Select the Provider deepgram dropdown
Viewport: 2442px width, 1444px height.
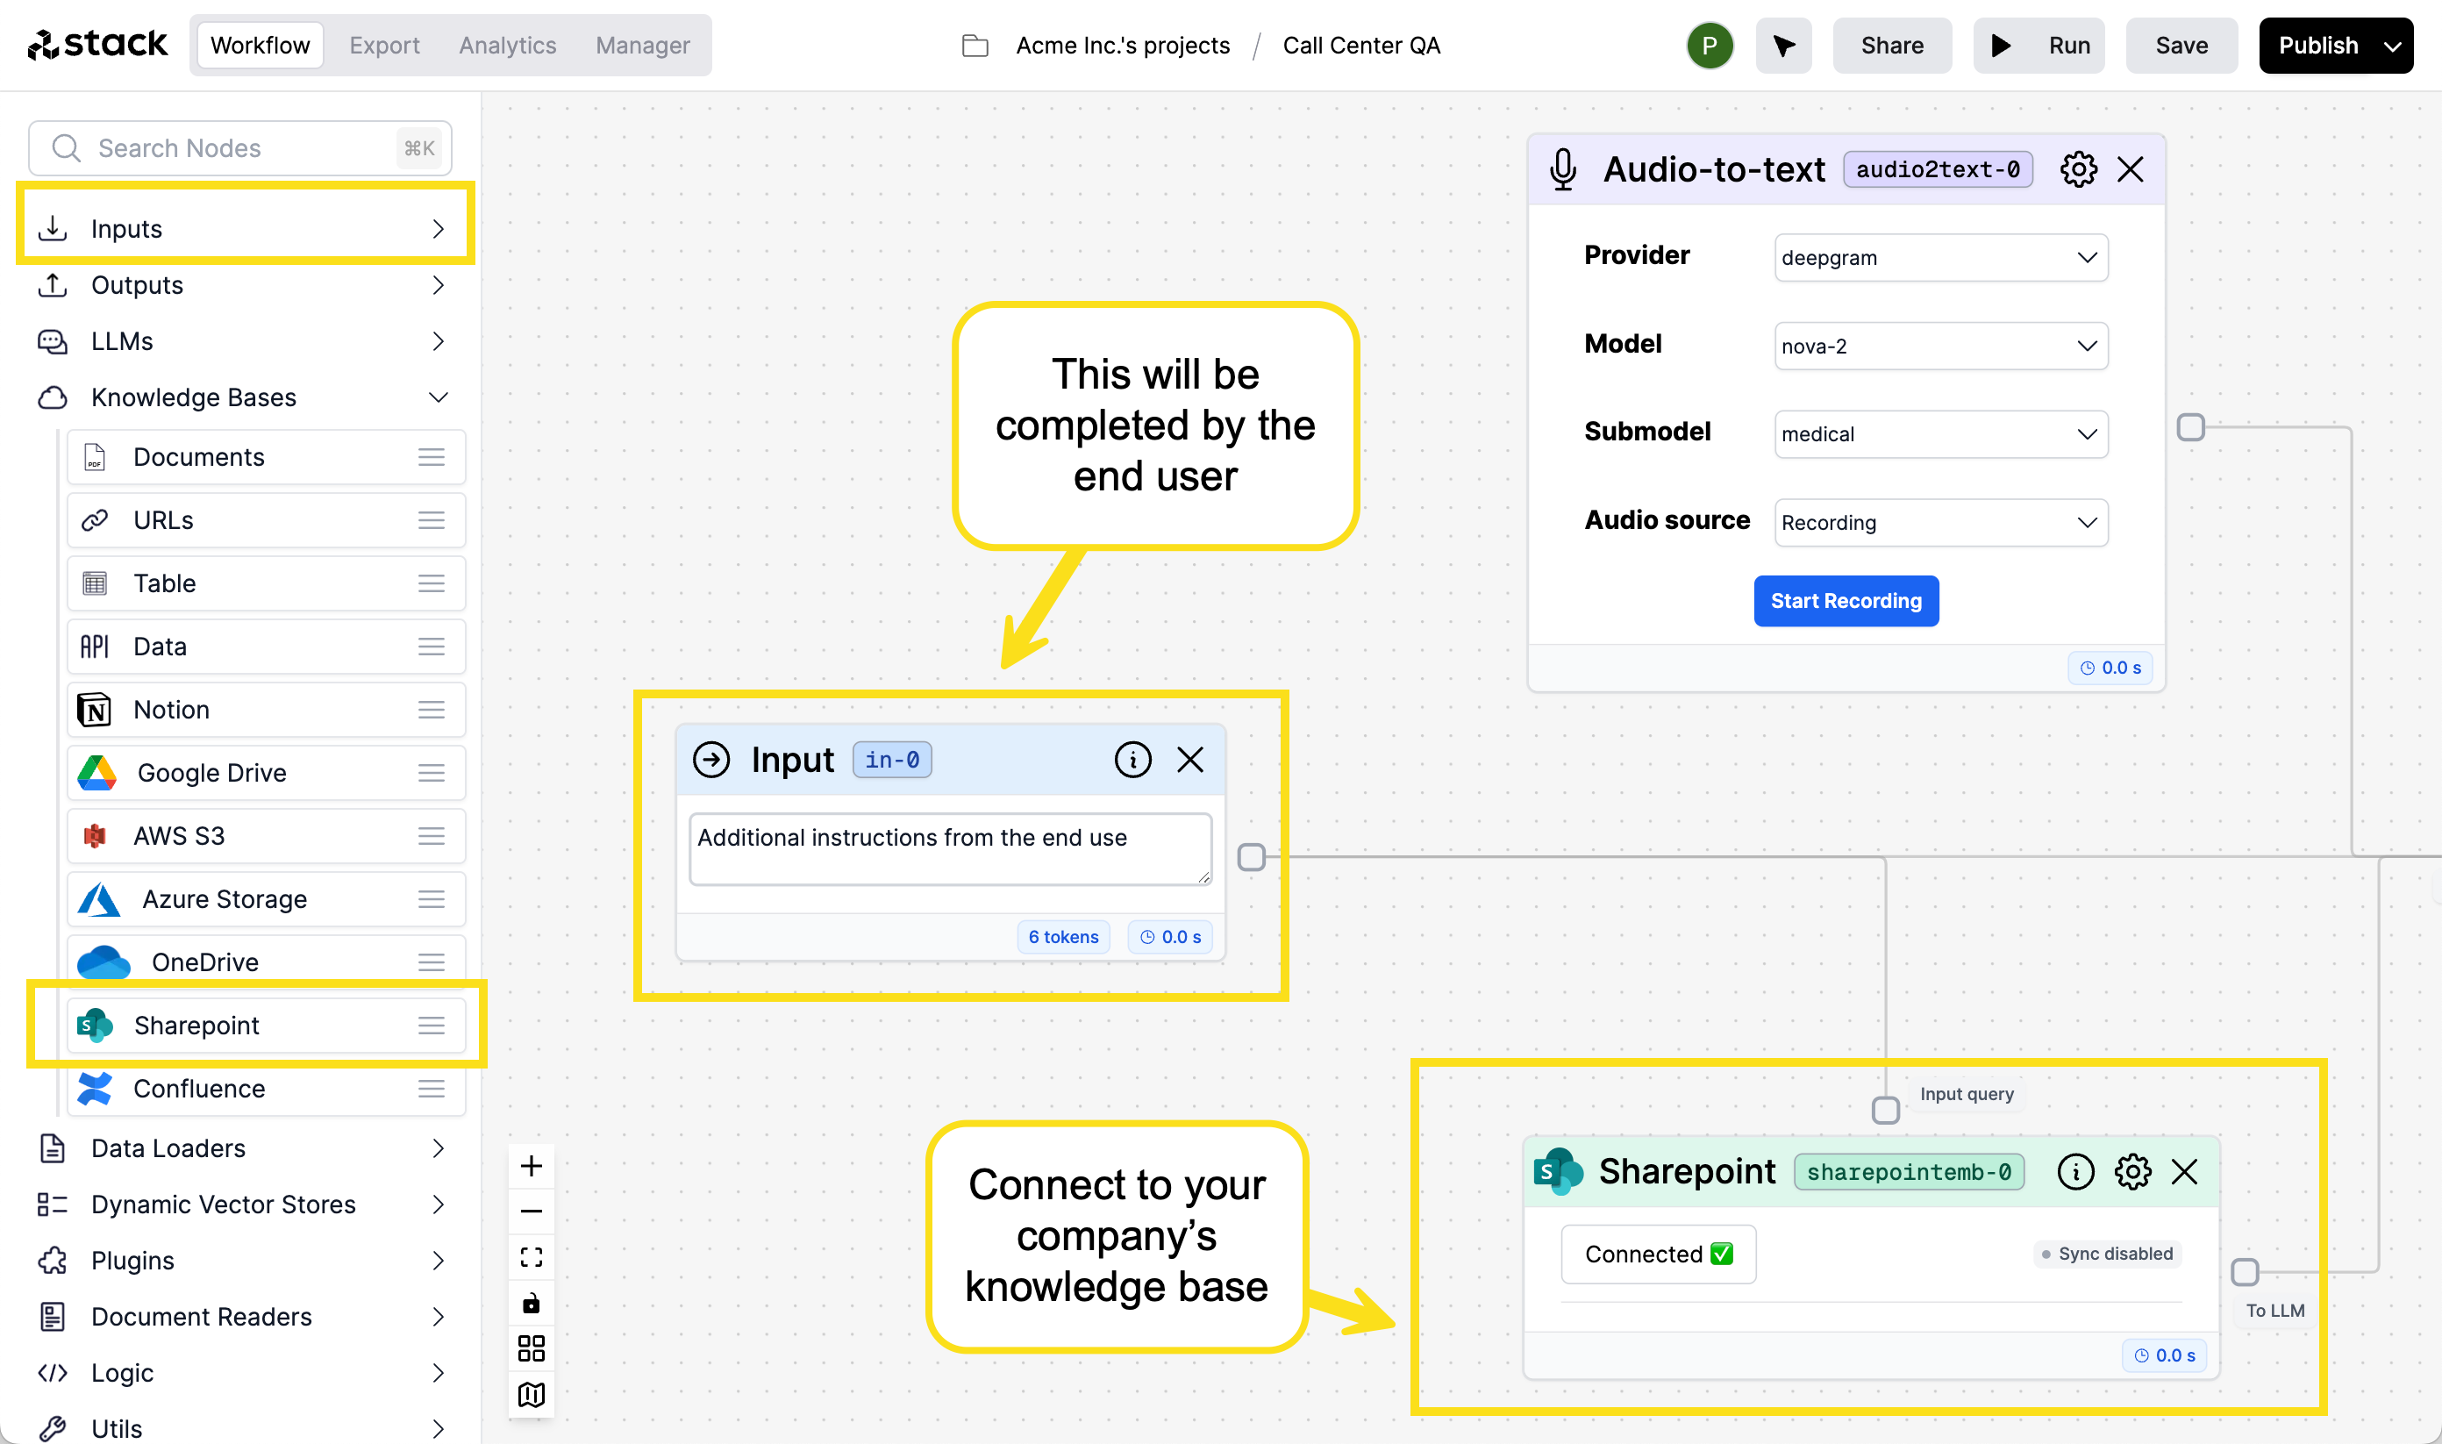click(1939, 256)
